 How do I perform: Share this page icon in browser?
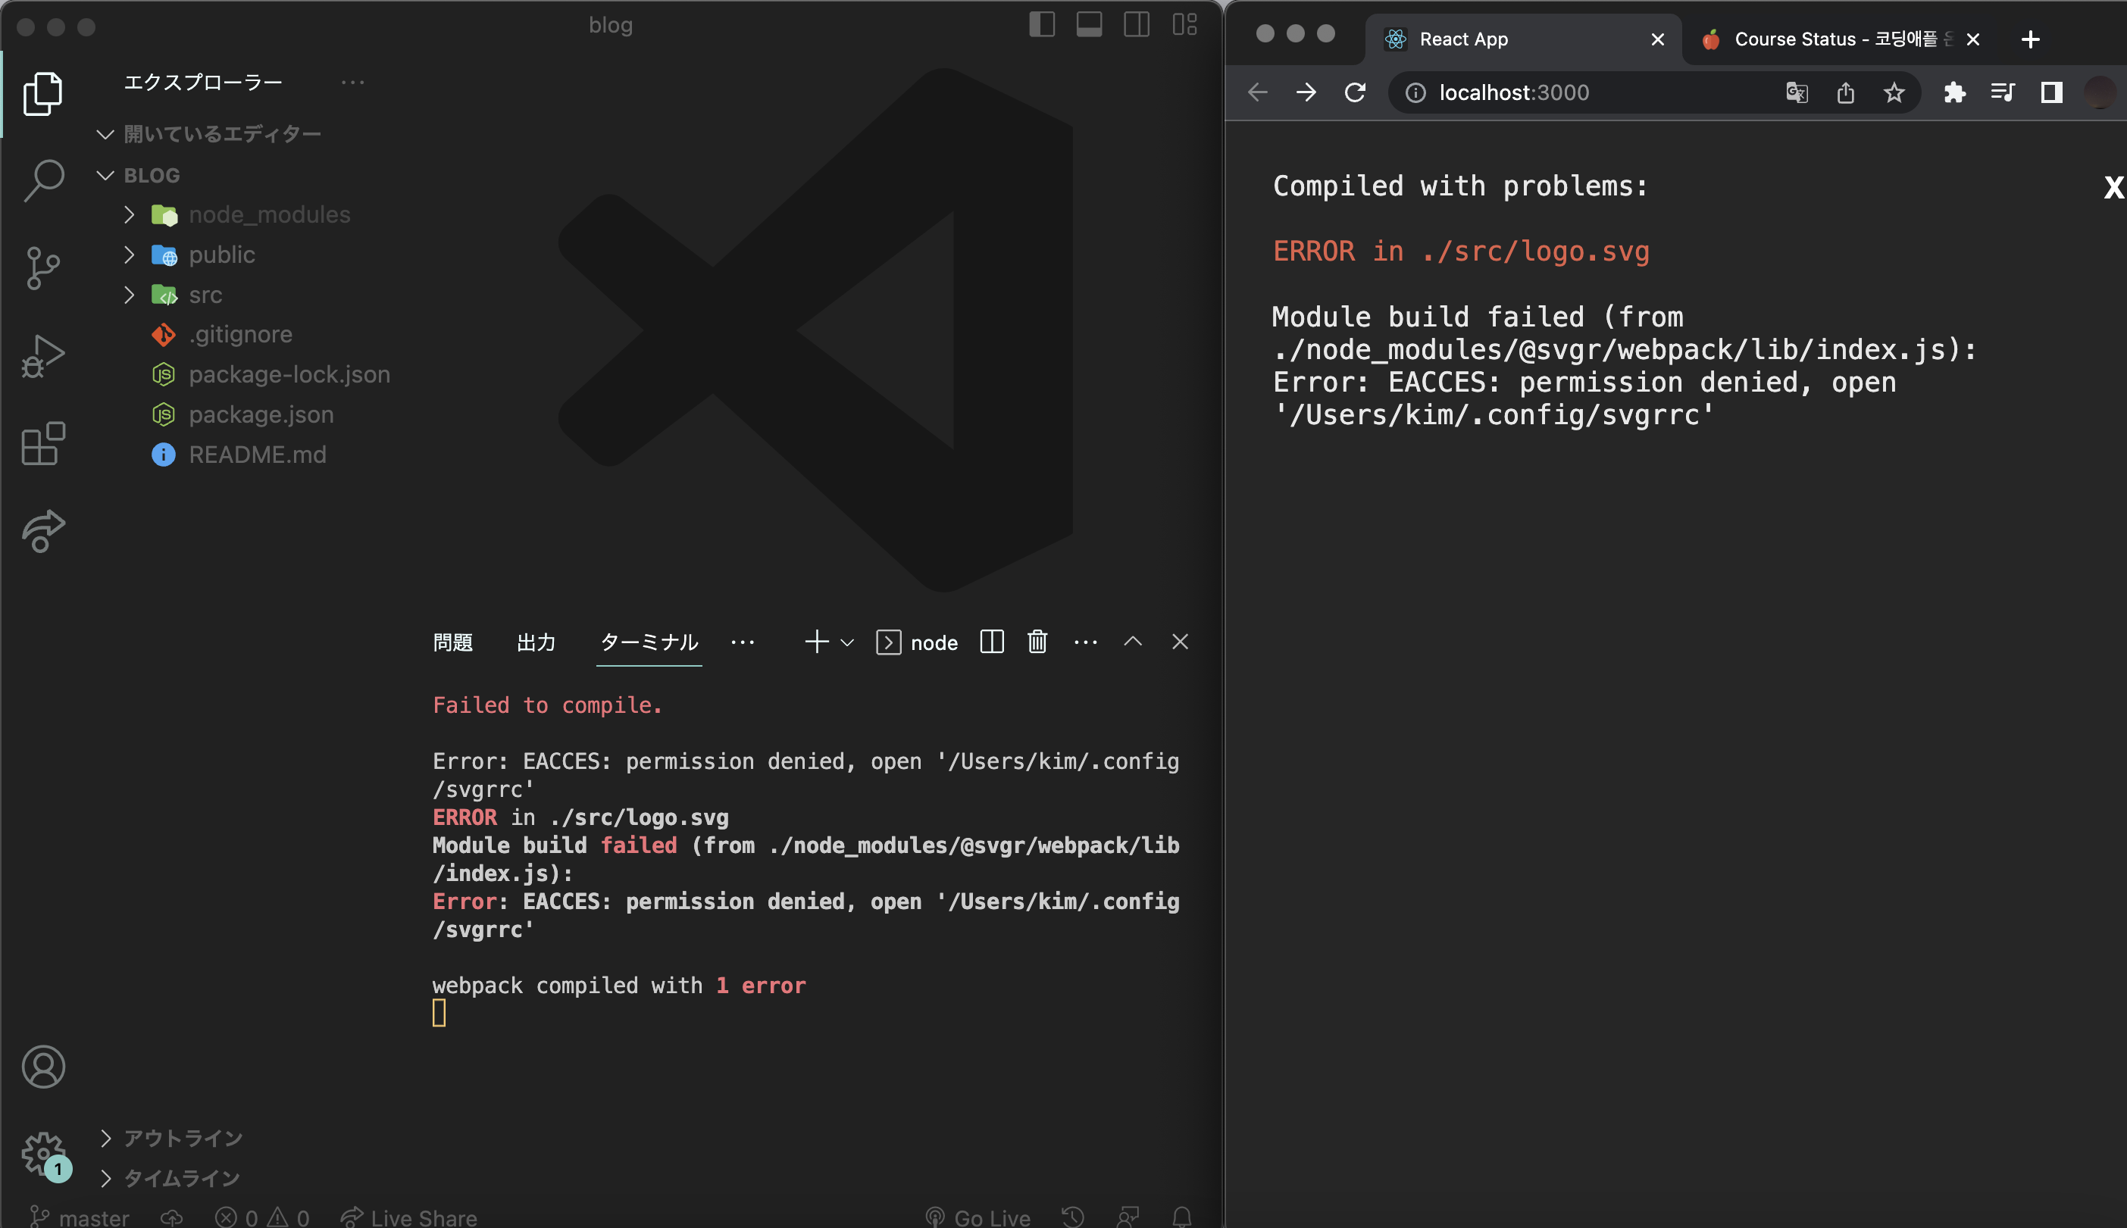(1845, 92)
